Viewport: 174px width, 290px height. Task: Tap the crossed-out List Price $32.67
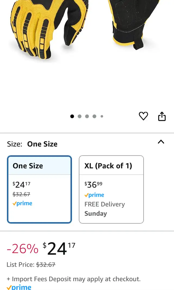pos(46,265)
